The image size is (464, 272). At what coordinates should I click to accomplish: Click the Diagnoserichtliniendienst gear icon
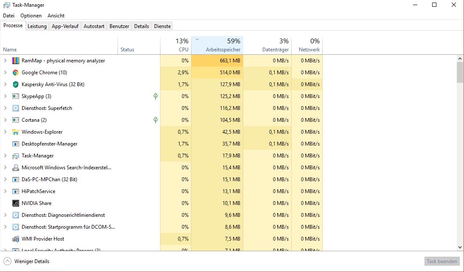(15, 215)
